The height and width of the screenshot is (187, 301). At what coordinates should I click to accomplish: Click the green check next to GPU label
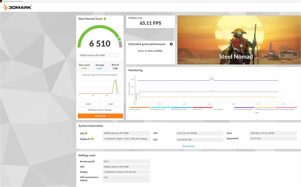86,133
